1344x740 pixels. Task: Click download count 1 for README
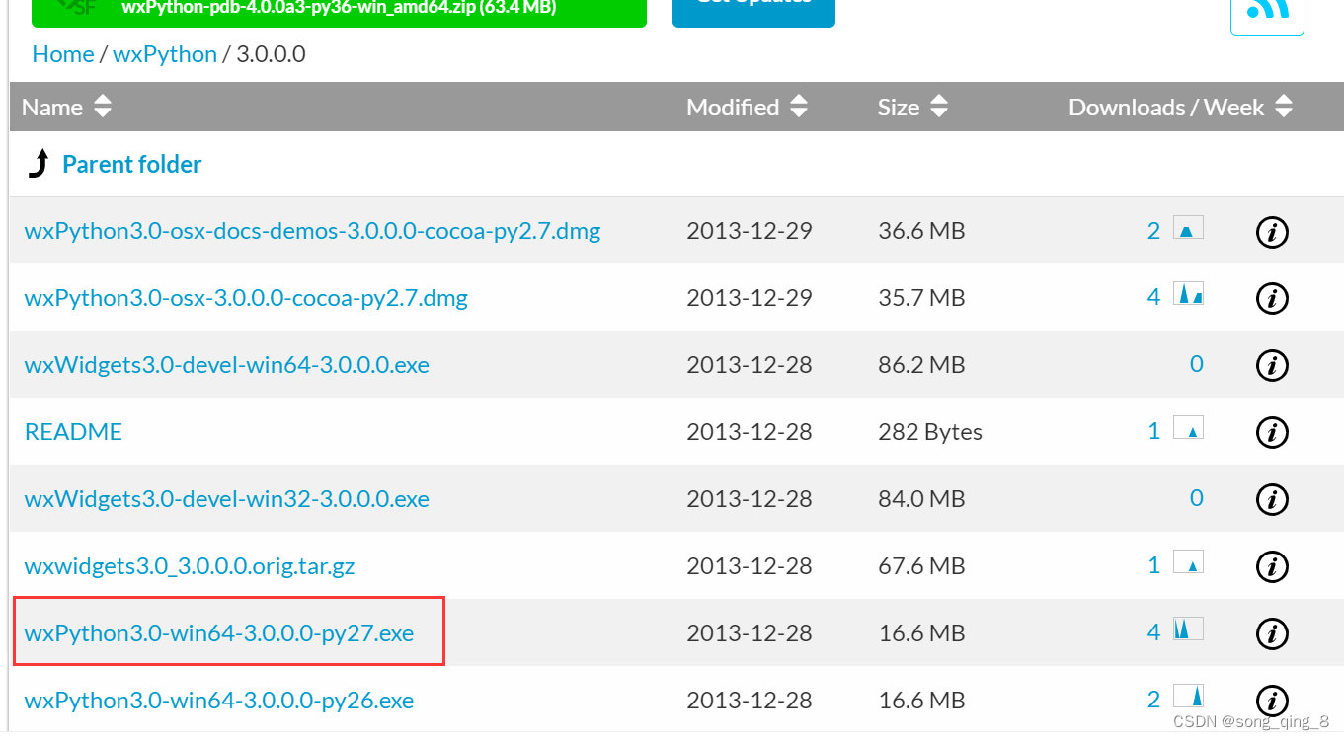pos(1153,432)
